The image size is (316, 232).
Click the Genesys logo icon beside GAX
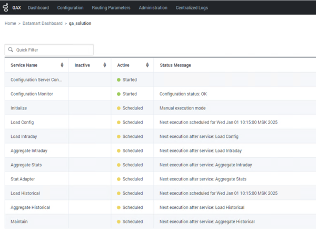tap(6, 7)
